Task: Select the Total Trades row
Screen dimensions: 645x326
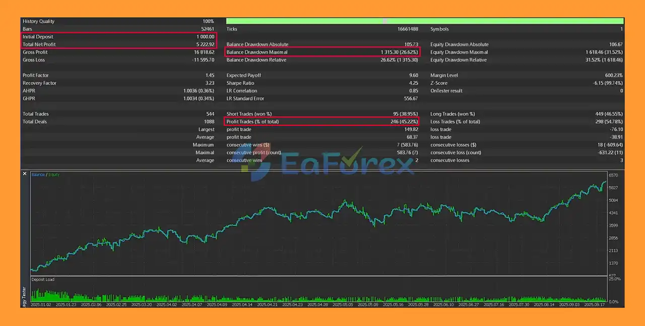Action: click(119, 114)
